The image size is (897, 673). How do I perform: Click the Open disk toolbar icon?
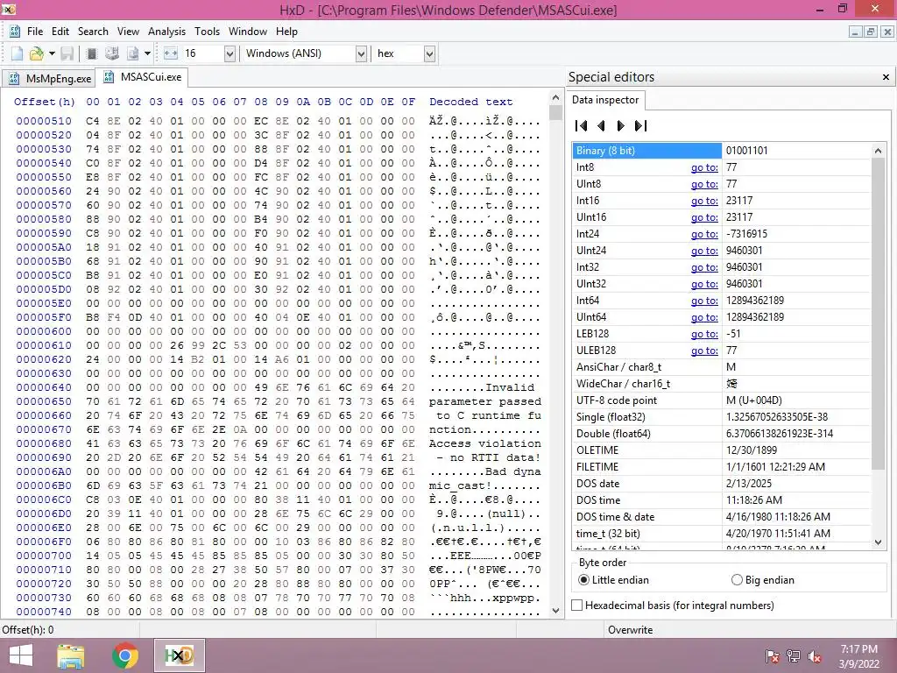(x=112, y=53)
